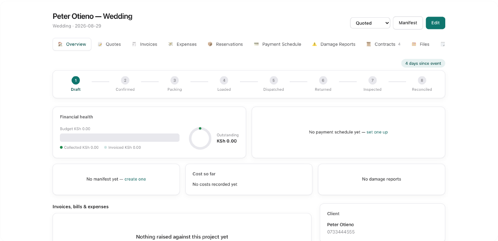Click the house icon on Overview tab
The width and height of the screenshot is (498, 241).
(x=60, y=44)
